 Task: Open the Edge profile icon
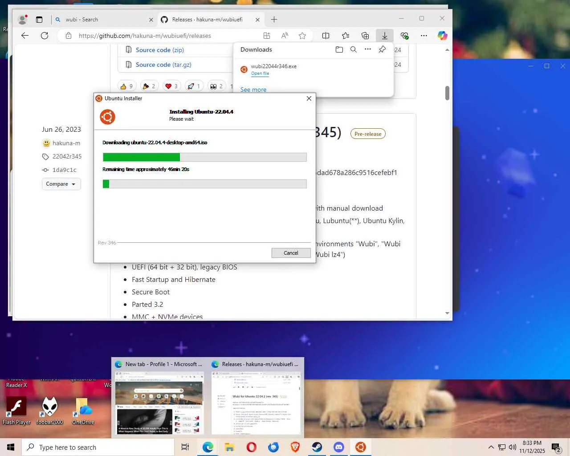tap(22, 19)
